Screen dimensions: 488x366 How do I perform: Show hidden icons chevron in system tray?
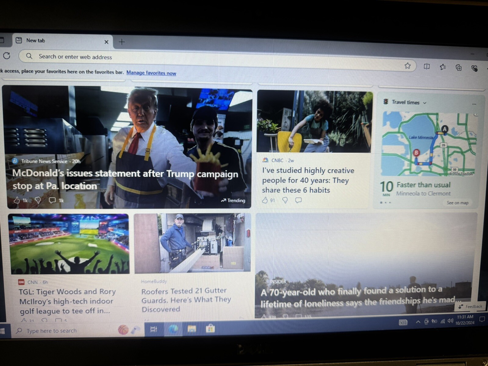(x=418, y=322)
